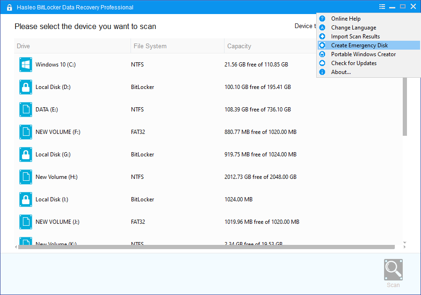Click 108.39 GB free of 736.10 GB
The image size is (421, 295).
click(258, 110)
